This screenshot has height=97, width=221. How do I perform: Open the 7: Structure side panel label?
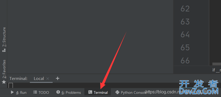[x=4, y=37]
